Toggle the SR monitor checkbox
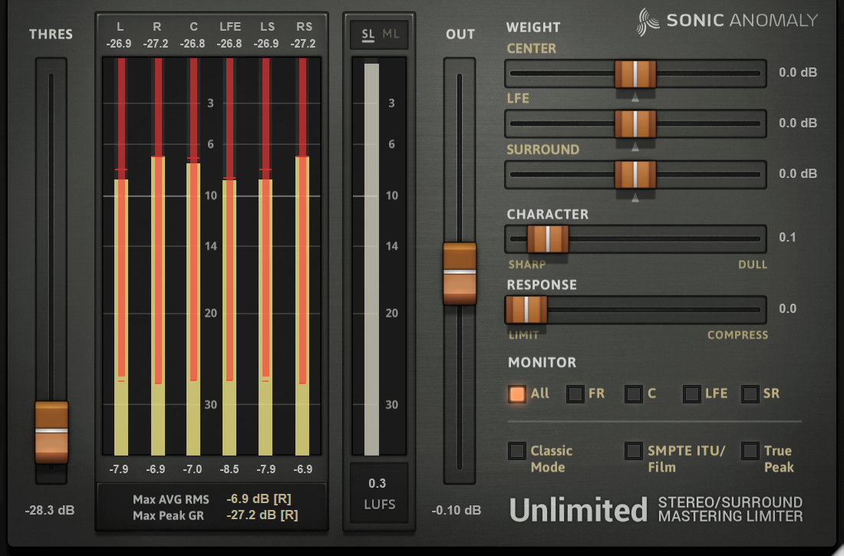The width and height of the screenshot is (844, 556). point(750,394)
